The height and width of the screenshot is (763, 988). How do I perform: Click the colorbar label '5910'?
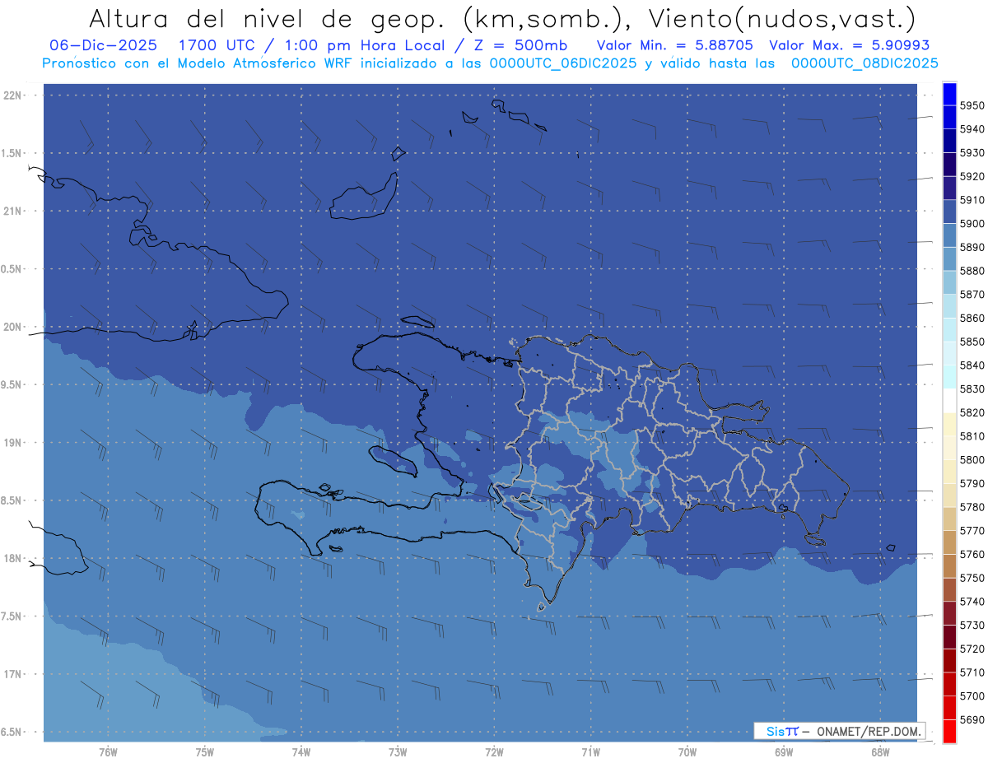(x=972, y=200)
